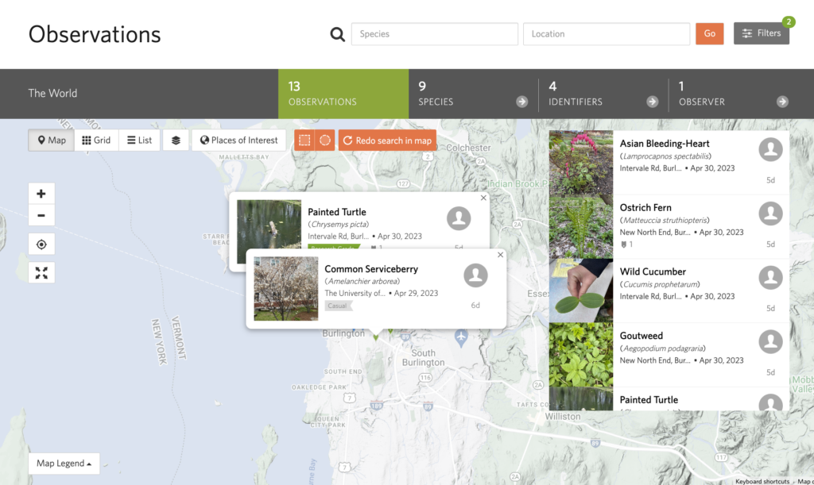Switch to Grid view

point(97,140)
